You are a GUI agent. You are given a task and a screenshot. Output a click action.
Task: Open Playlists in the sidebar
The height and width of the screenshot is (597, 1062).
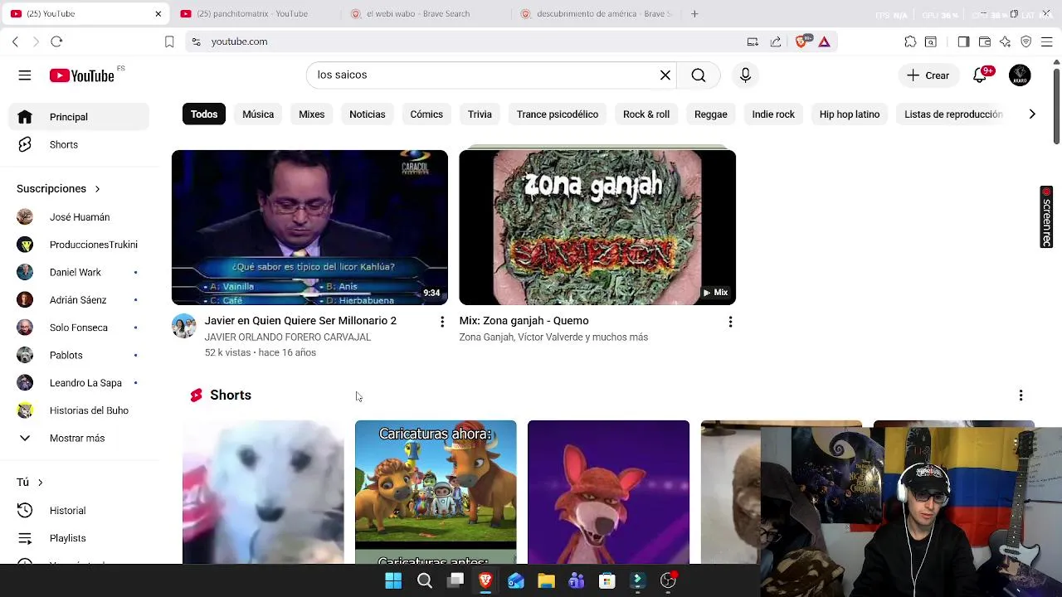79,538
